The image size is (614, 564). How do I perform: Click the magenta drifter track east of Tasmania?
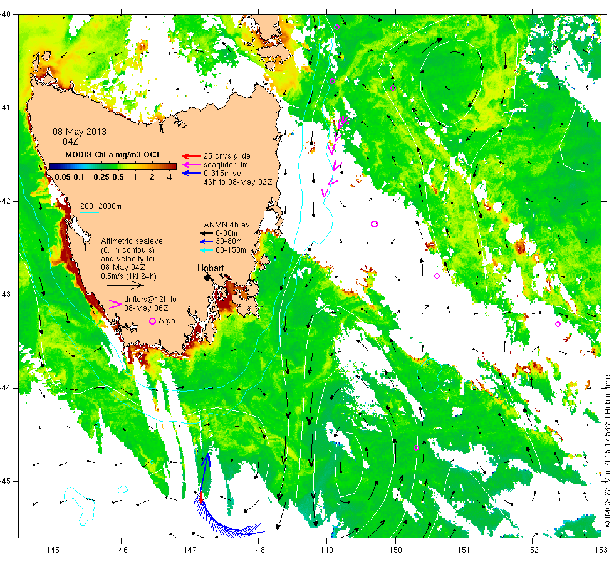(334, 157)
